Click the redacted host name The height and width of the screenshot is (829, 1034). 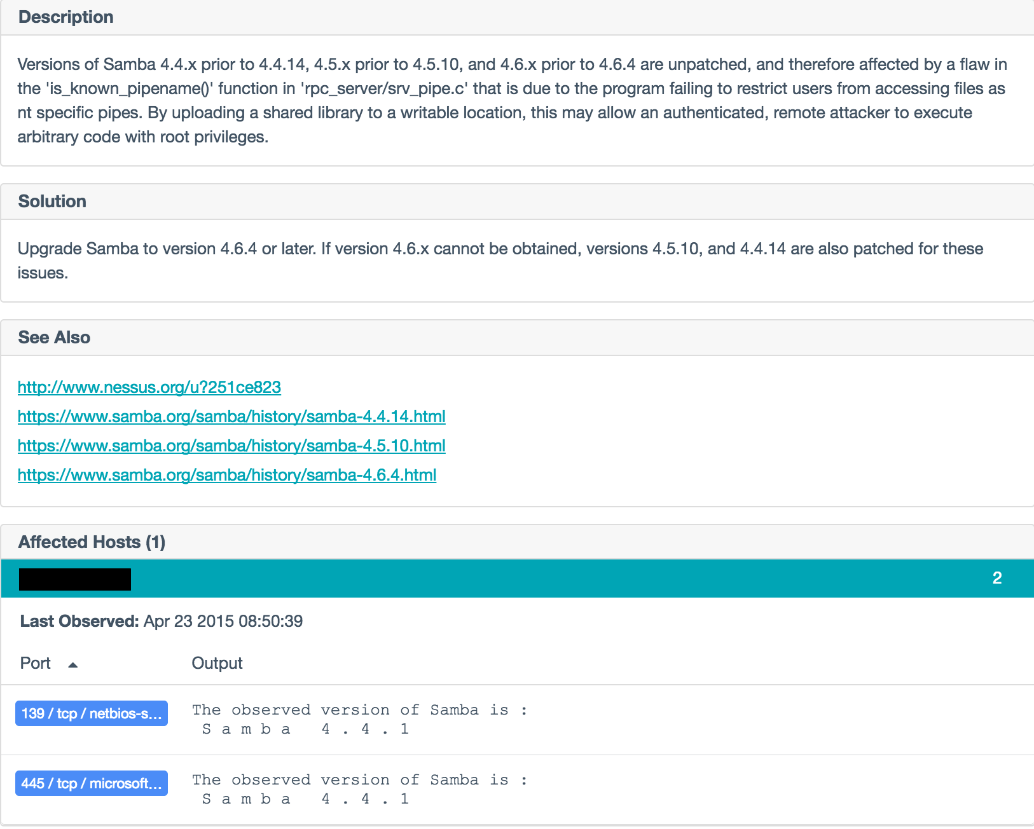coord(75,579)
